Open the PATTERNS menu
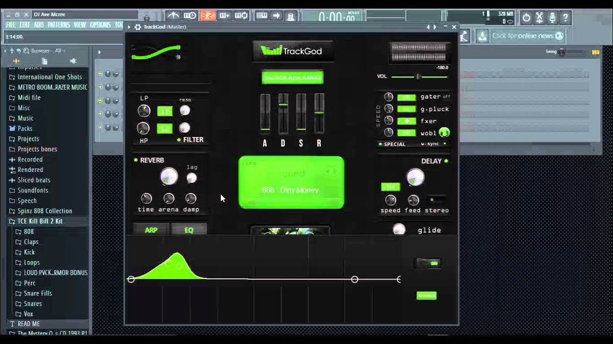Viewport: 613px width, 344px height. (x=60, y=25)
